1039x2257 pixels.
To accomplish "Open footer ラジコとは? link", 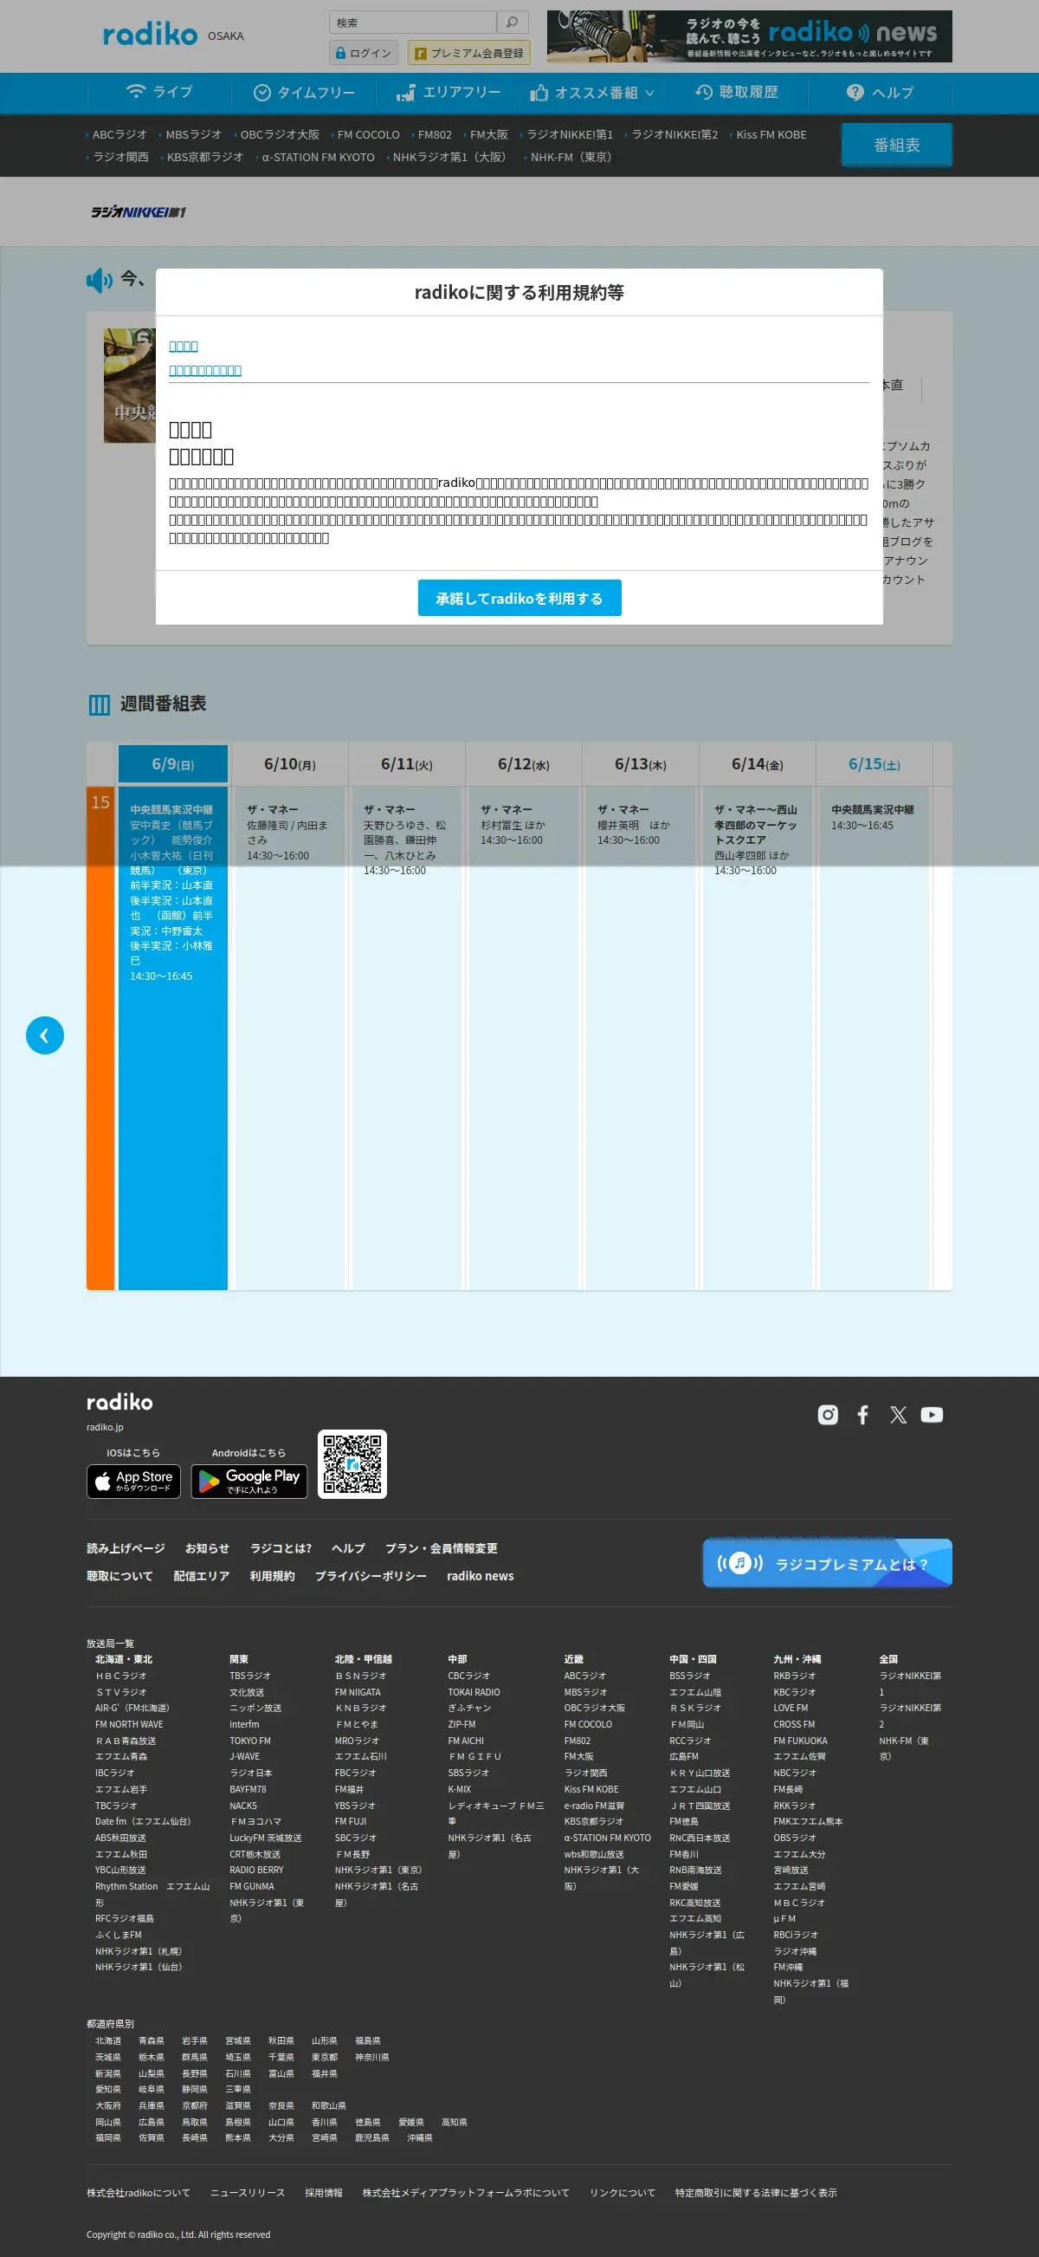I will 281,1548.
